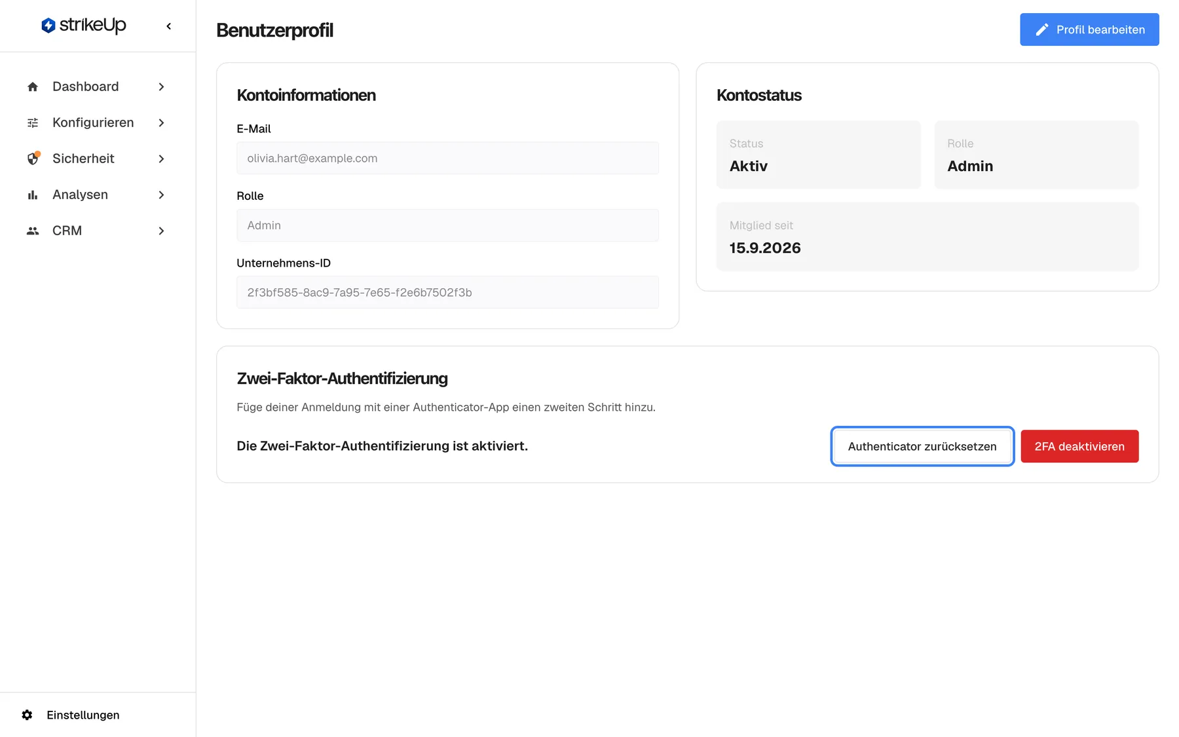1179x737 pixels.
Task: Open the Analysen menu item
Action: [x=97, y=195]
